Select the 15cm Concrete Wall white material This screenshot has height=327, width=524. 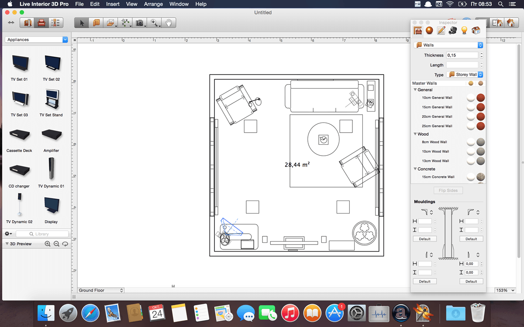tap(471, 177)
